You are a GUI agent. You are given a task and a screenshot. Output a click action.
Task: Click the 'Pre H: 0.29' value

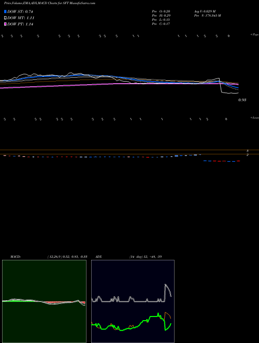point(161,16)
